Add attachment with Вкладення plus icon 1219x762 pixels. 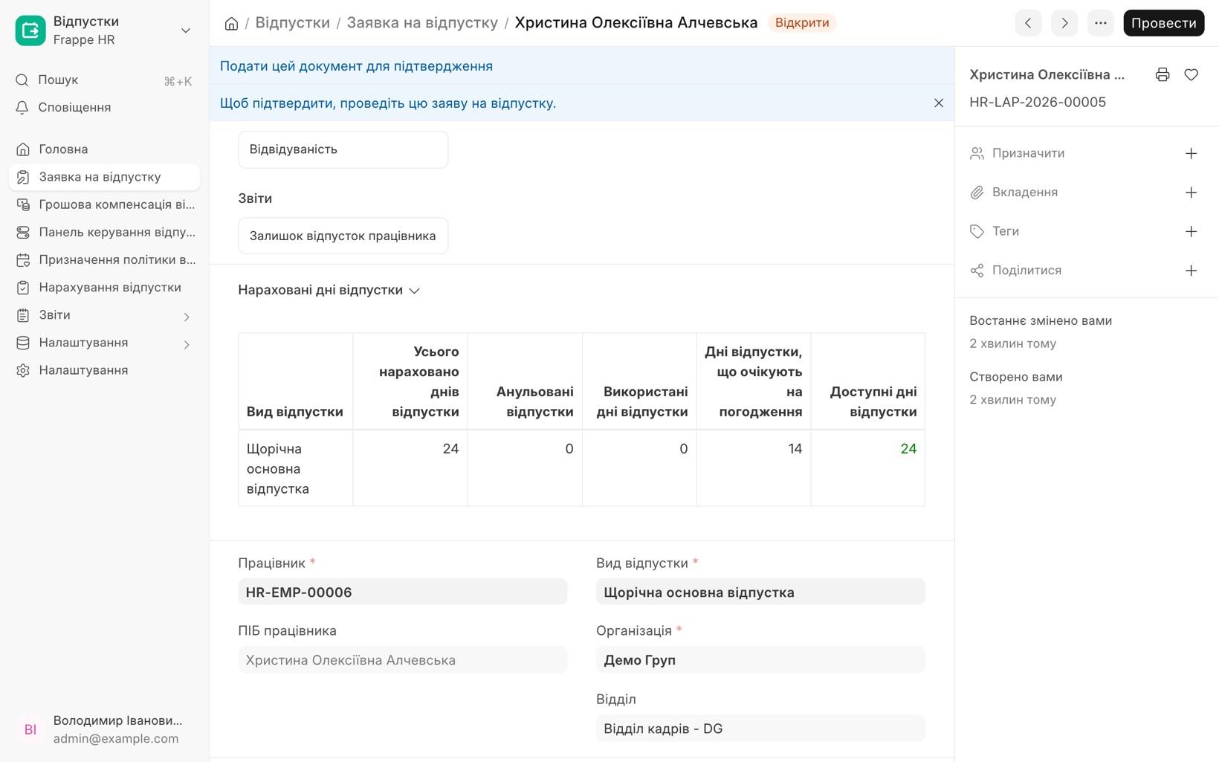(1191, 193)
